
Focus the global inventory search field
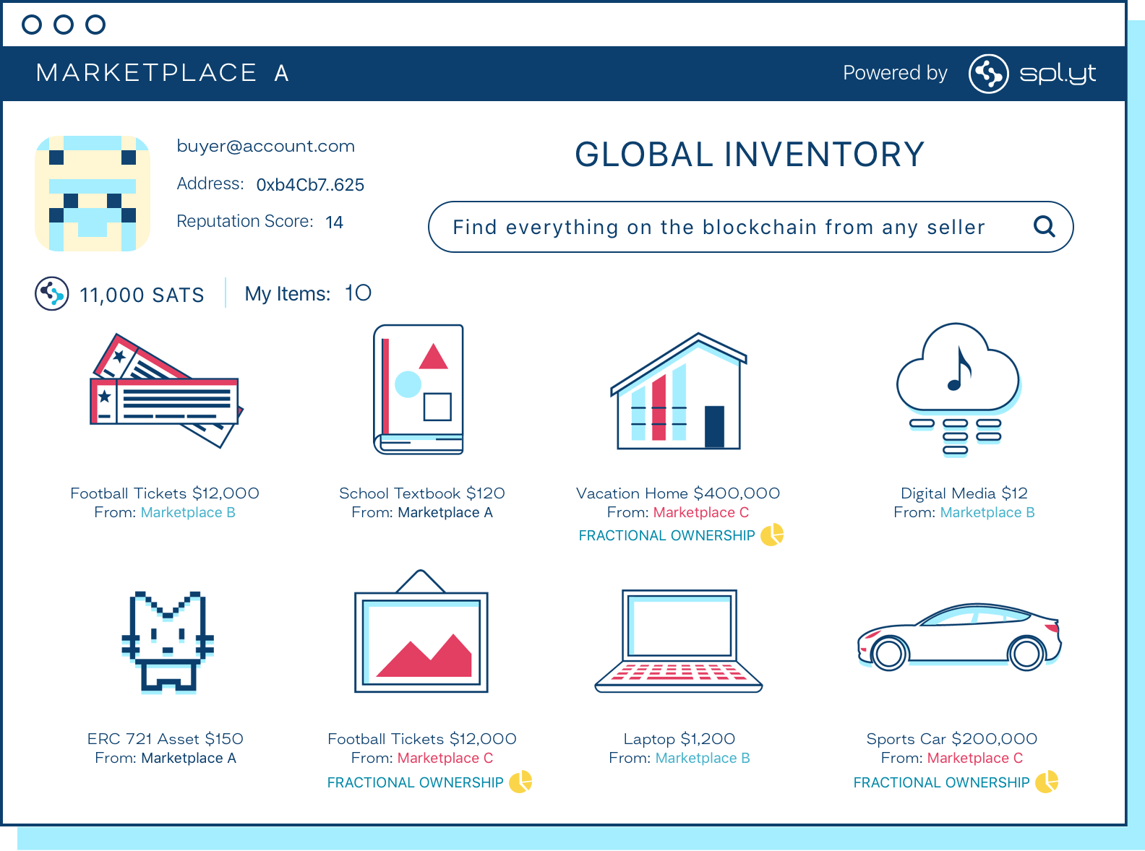(719, 227)
